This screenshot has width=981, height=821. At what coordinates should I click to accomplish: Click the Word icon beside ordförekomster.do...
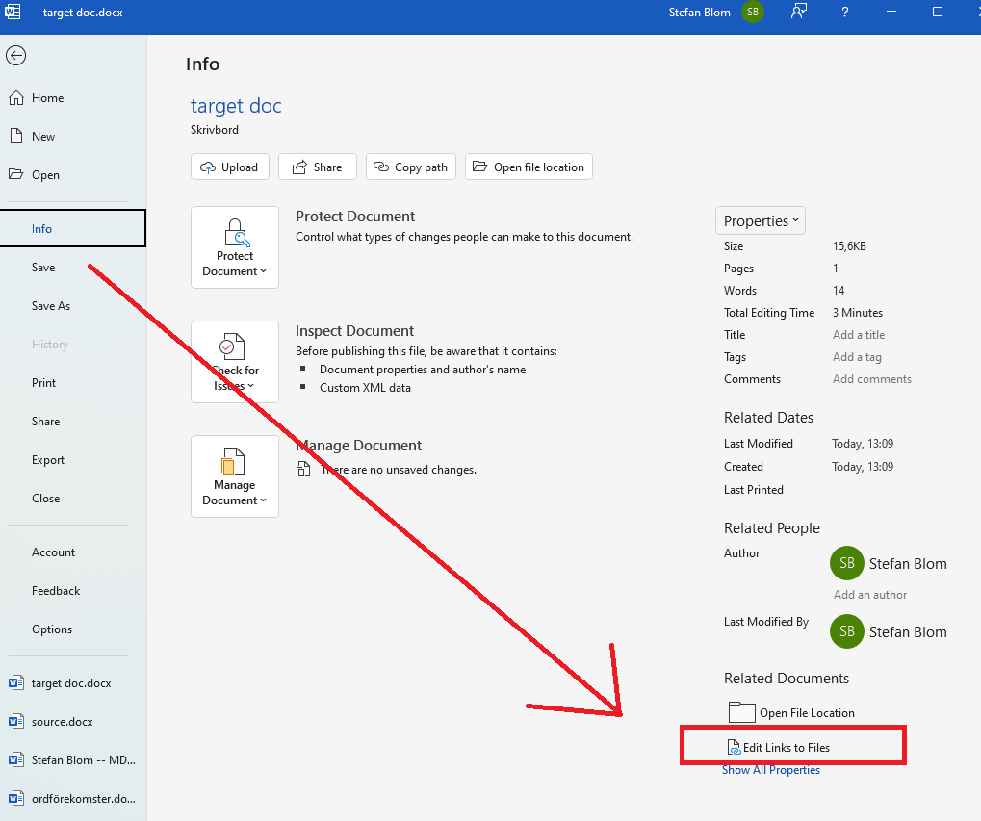(x=16, y=799)
